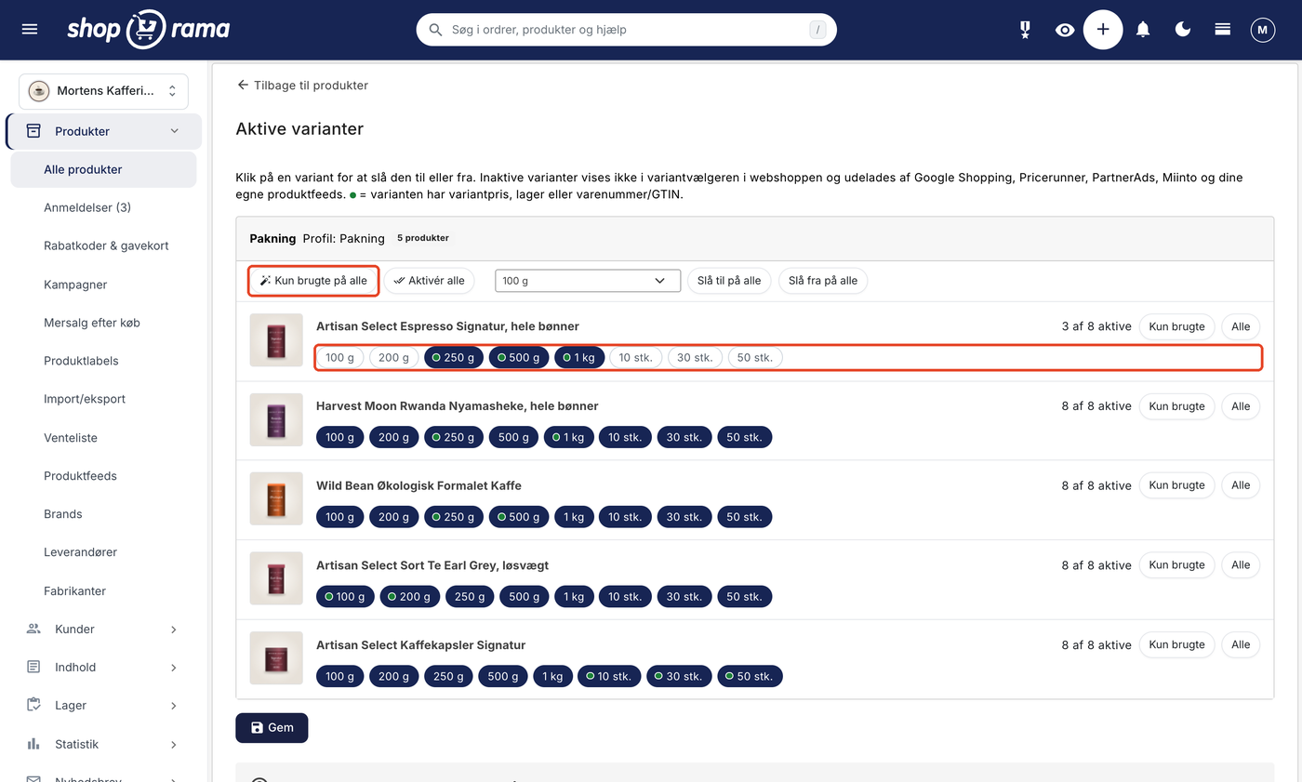
Task: Open Mersalg efter køb
Action: (92, 323)
